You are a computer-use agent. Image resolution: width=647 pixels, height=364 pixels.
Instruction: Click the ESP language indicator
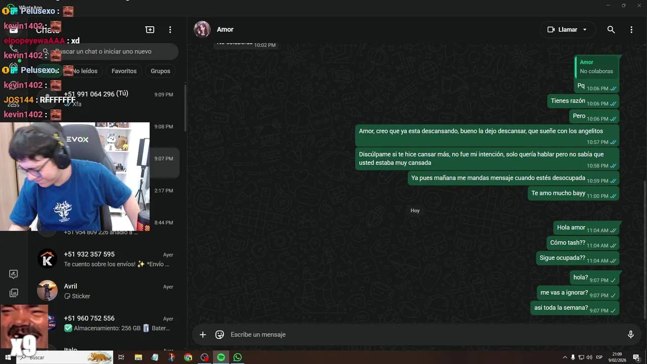600,357
